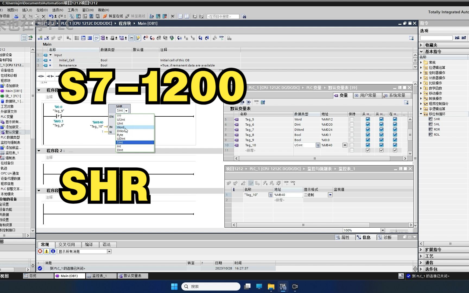Toggle first HMI checkbox for Tag_6

pyautogui.click(x=368, y=125)
